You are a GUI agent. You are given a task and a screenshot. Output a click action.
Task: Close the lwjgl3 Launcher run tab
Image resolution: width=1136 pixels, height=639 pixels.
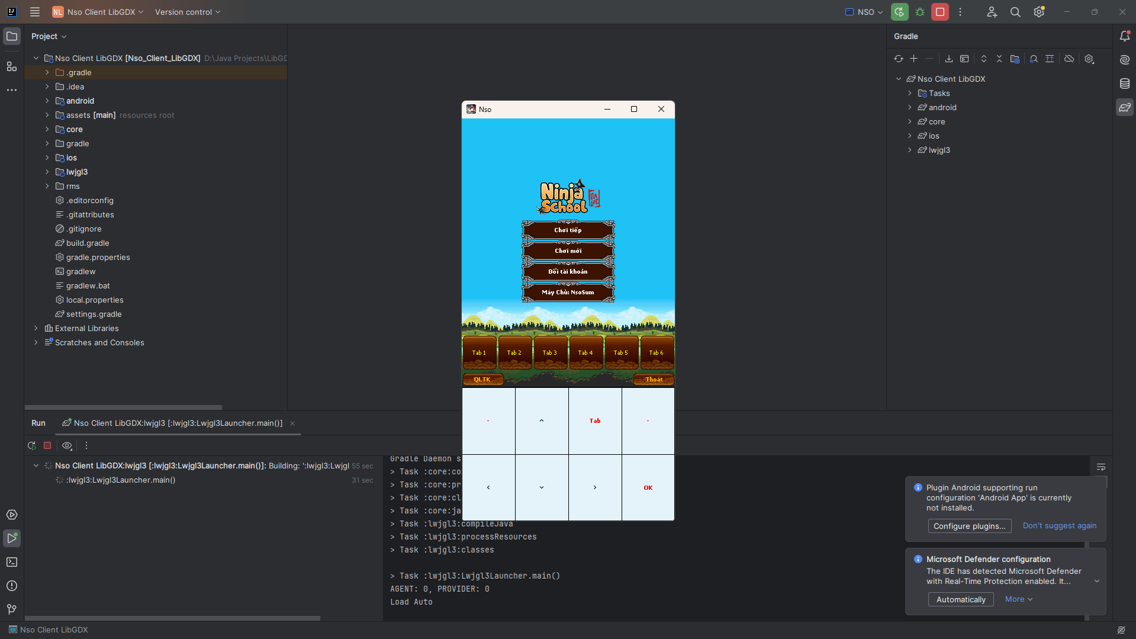point(292,423)
